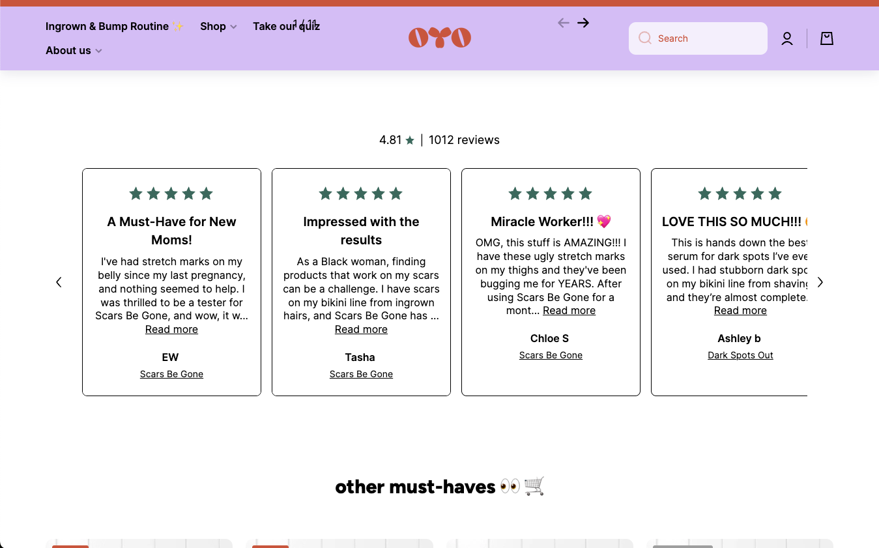This screenshot has height=548, width=879.
Task: Expand the Shop dropdown menu
Action: [218, 26]
